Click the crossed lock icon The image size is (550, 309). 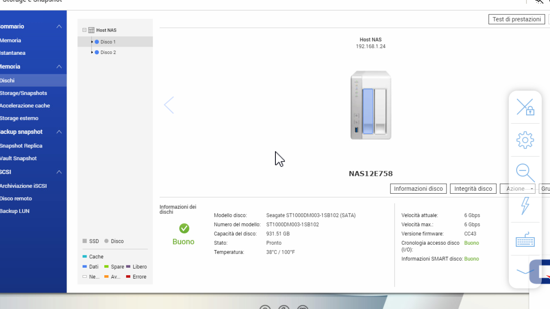tap(525, 107)
